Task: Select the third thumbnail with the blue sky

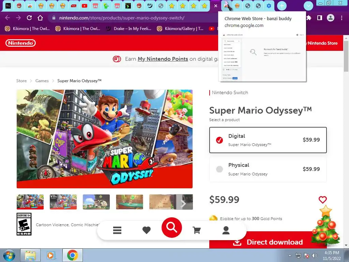Action: 96,202
